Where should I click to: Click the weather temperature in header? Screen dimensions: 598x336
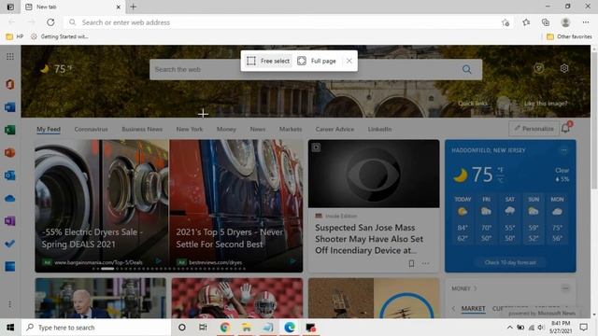(56, 69)
